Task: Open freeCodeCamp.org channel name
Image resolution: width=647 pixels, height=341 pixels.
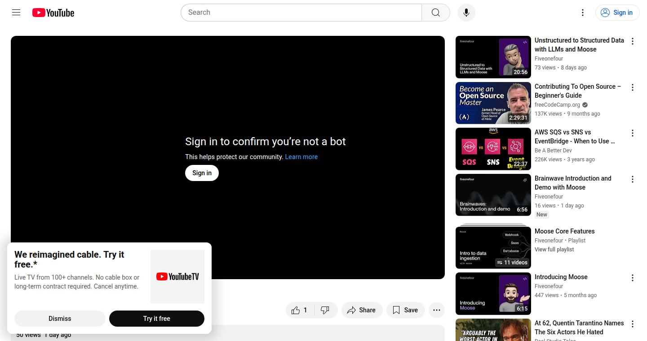Action: pyautogui.click(x=557, y=105)
